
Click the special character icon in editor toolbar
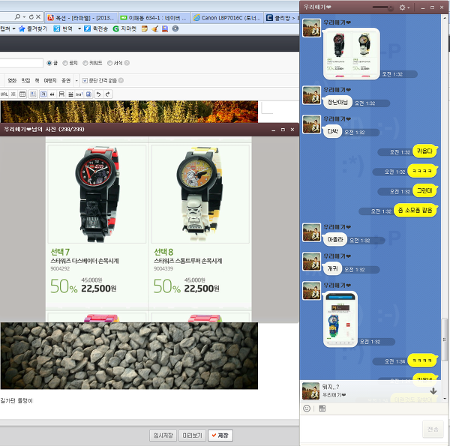pos(13,94)
